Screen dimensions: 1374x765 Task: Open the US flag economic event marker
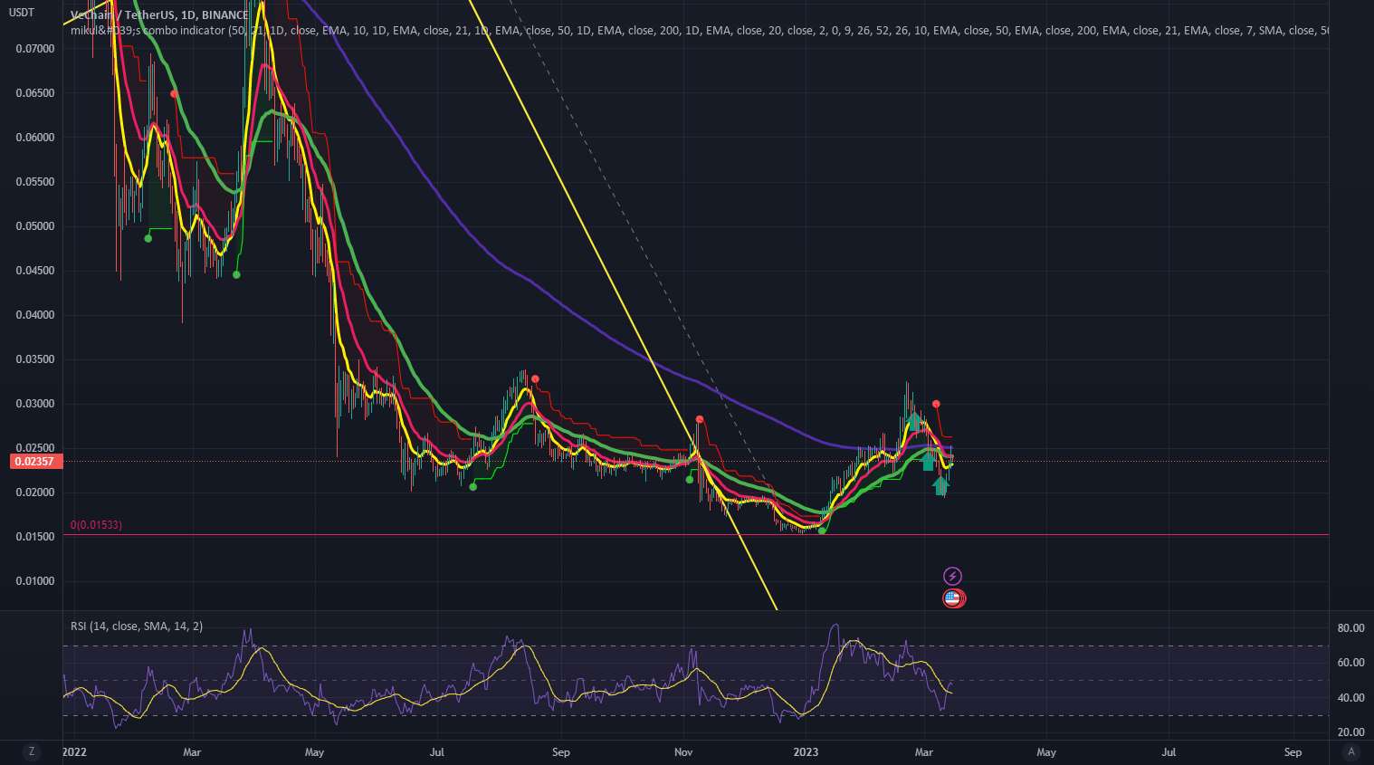[x=952, y=598]
